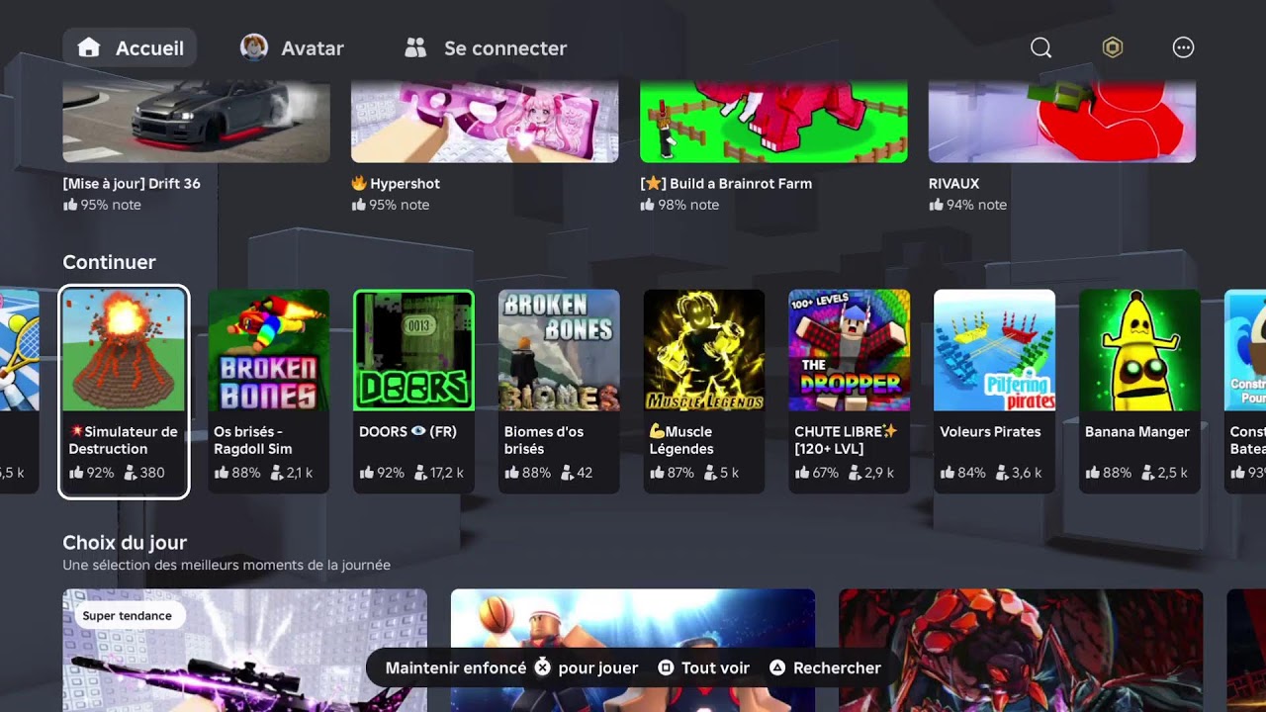Click the triangle button icon hint
The width and height of the screenshot is (1266, 712).
click(777, 667)
